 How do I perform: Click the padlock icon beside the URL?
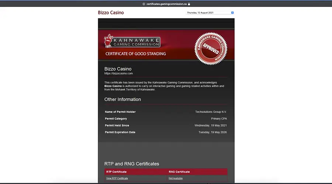coord(189,4)
